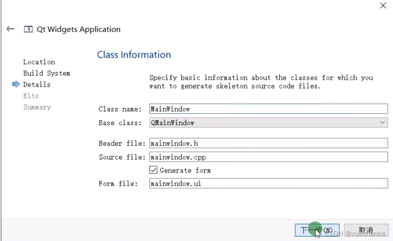Jump to the Kits step
The width and height of the screenshot is (393, 241).
click(x=31, y=96)
